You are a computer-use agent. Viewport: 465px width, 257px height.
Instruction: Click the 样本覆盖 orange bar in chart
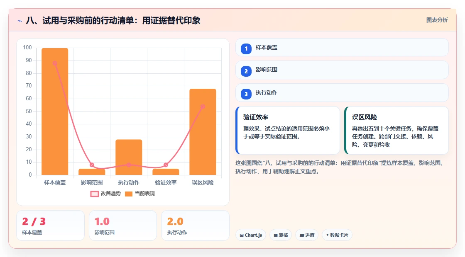tap(55, 112)
